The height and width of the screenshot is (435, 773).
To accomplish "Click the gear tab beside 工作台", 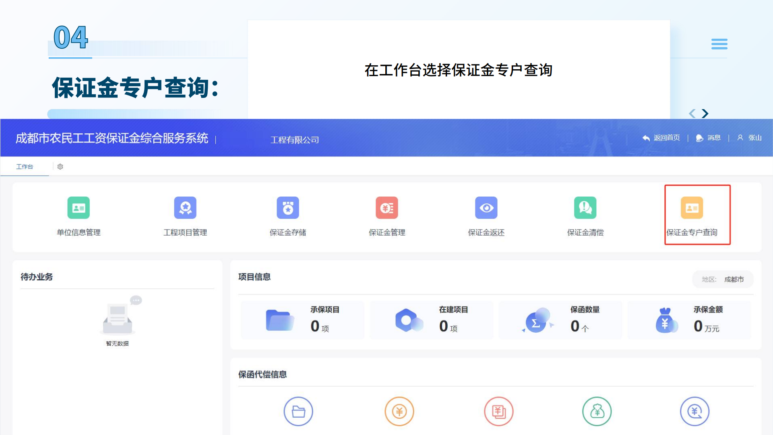I will (60, 166).
